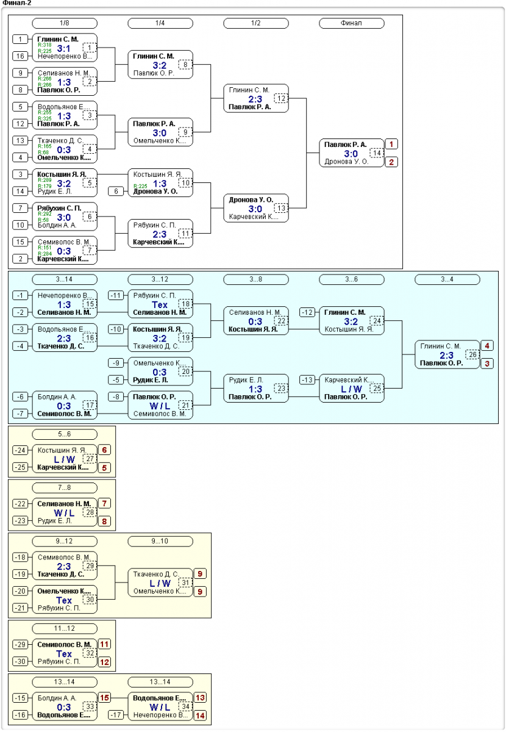This screenshot has height=732, width=506.
Task: Click the '5...6' round header
Action: (65, 434)
